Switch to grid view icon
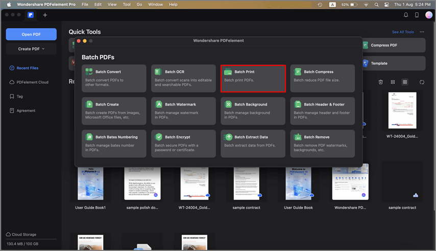The image size is (436, 251). (405, 82)
